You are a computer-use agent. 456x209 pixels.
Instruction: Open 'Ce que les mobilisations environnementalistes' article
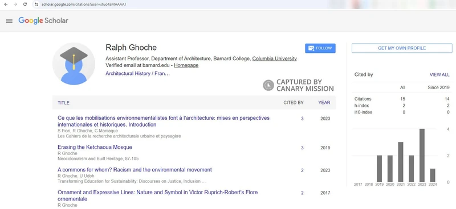pos(164,122)
